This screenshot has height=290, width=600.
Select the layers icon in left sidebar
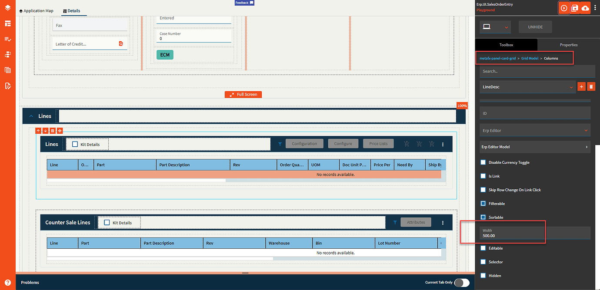pyautogui.click(x=8, y=7)
